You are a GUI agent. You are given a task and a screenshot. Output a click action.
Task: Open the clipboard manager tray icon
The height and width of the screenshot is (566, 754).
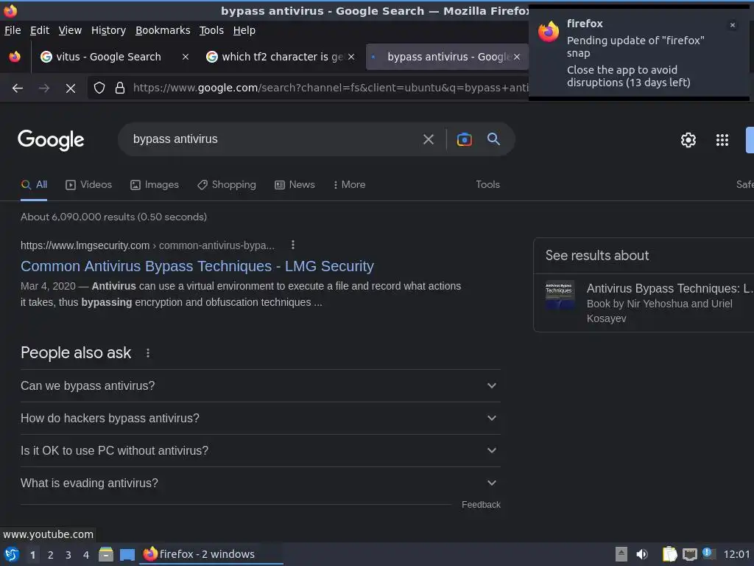(x=669, y=554)
